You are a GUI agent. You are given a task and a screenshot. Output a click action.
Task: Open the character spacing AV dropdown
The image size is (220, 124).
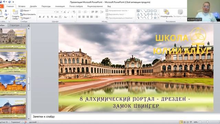(60, 17)
